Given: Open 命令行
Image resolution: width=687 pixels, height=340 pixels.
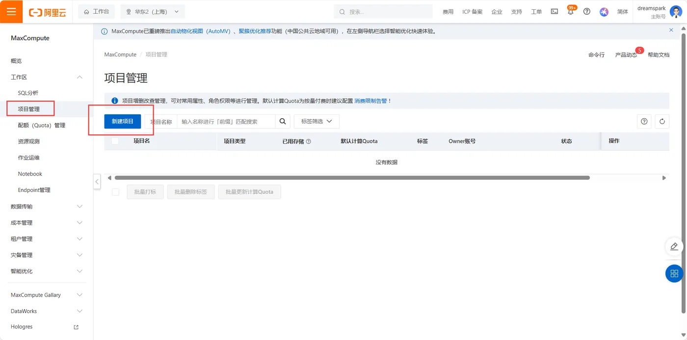Looking at the screenshot, I should click(596, 55).
